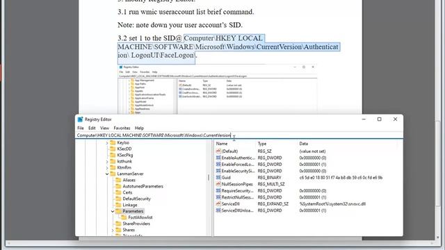The height and width of the screenshot is (250, 445).
Task: Select the ShareProviders key label
Action: point(136,224)
